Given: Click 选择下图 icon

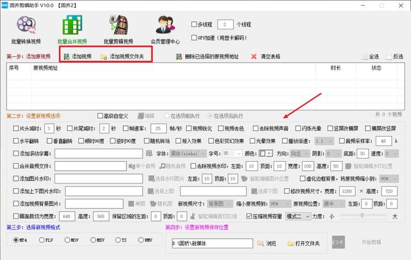Looking at the screenshot, I should (x=254, y=191).
